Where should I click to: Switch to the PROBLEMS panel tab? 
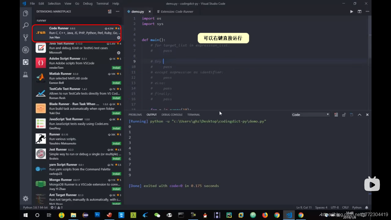pyautogui.click(x=135, y=115)
